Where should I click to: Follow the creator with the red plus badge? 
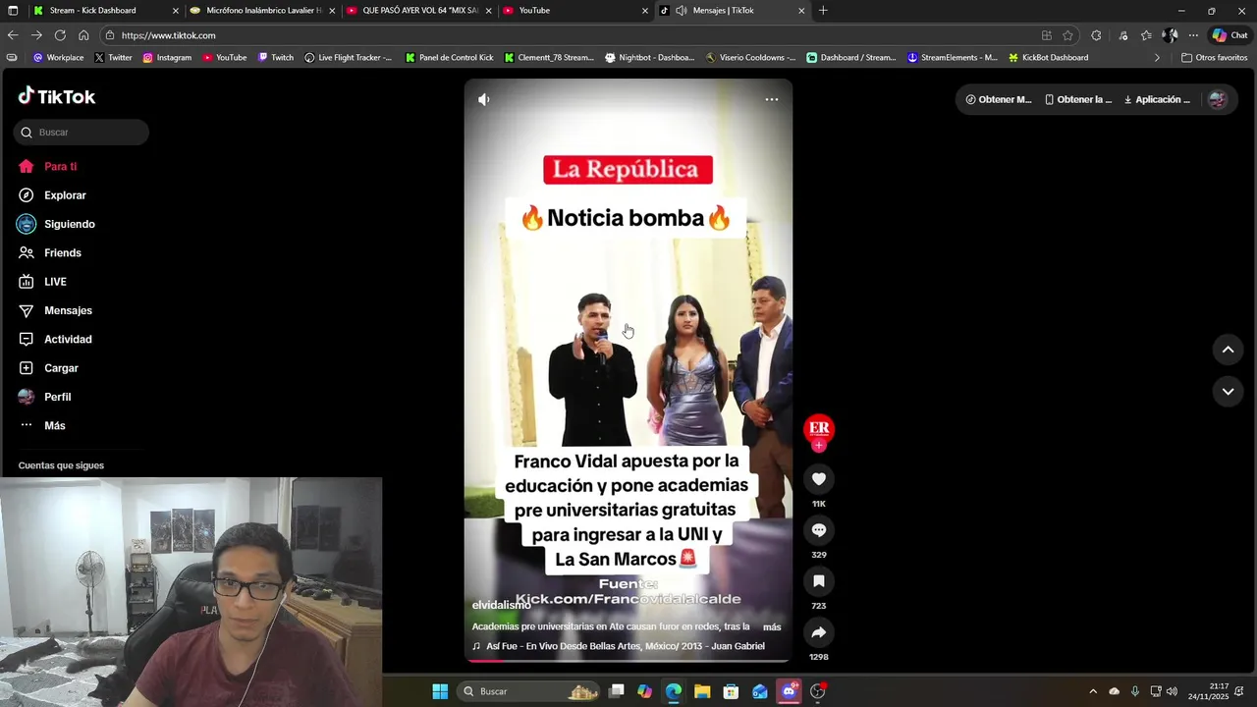(819, 446)
